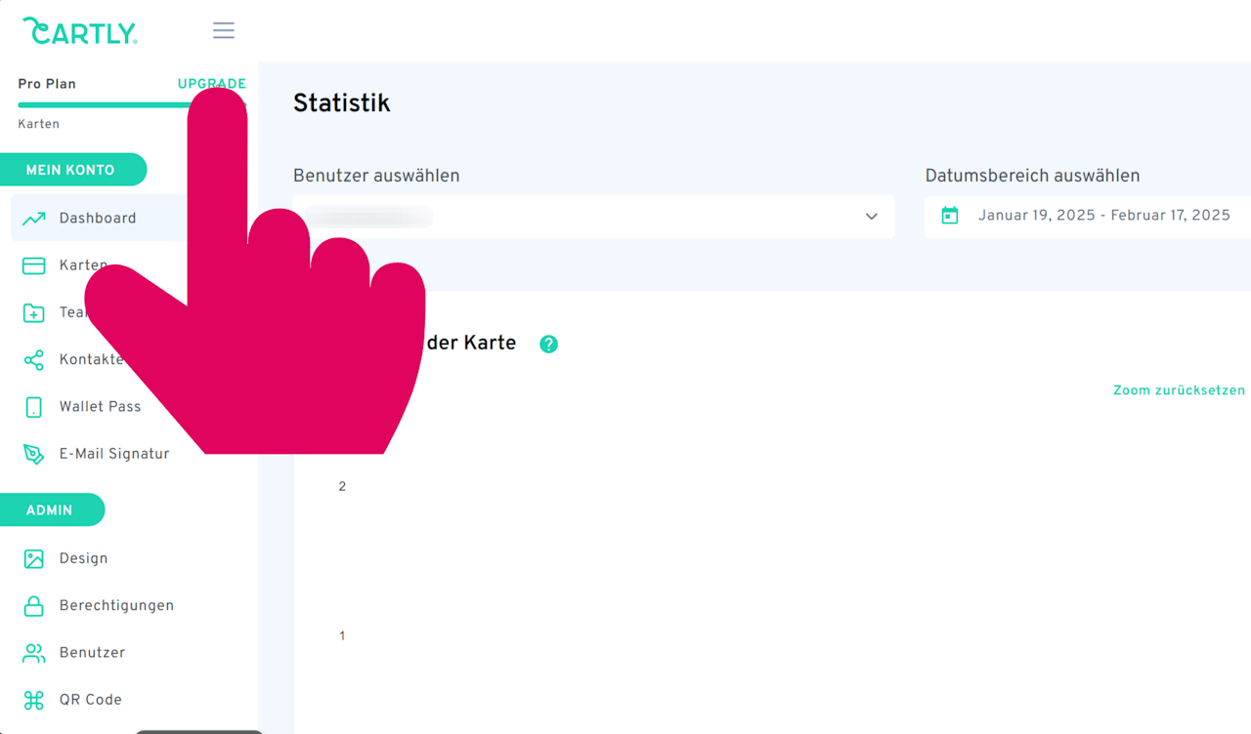The image size is (1251, 734).
Task: Click the green help question mark icon
Action: tap(549, 344)
